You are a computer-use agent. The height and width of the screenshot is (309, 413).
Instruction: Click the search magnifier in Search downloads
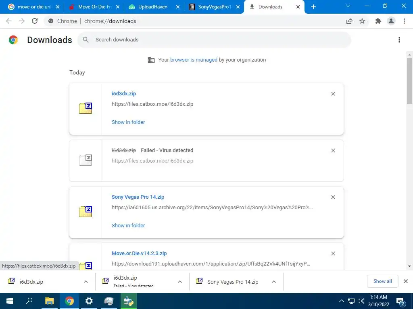[x=86, y=40]
